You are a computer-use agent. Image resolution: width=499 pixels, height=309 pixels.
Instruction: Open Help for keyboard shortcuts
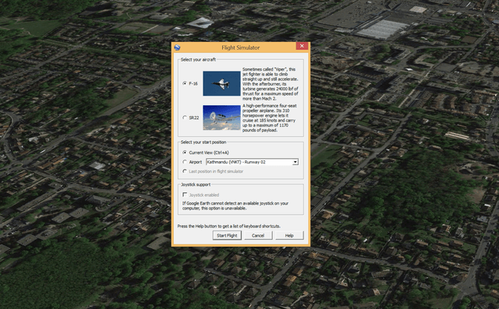(289, 235)
